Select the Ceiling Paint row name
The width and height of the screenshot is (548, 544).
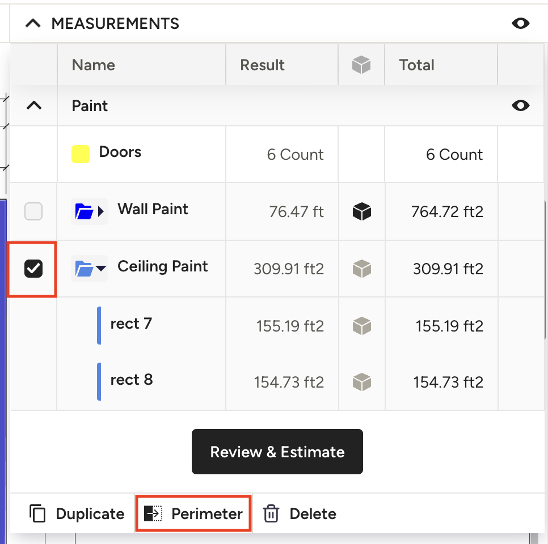[x=162, y=266]
